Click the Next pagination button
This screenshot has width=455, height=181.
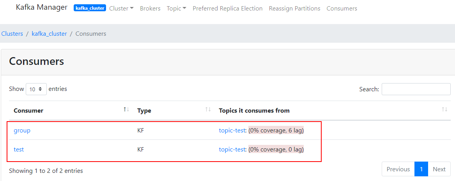[439, 169]
